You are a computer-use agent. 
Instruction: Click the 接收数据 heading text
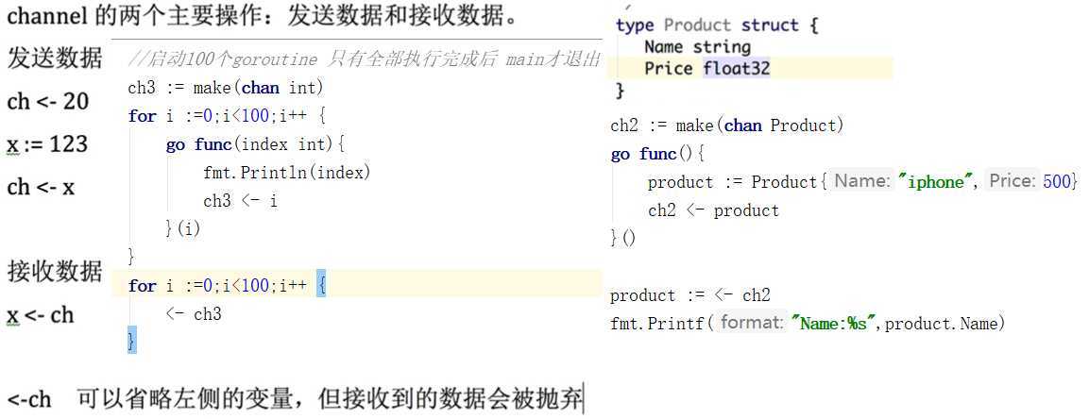pyautogui.click(x=55, y=271)
